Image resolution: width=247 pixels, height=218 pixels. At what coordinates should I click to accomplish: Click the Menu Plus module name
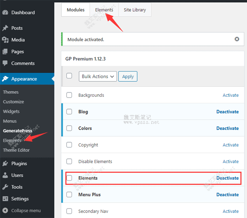(x=89, y=194)
